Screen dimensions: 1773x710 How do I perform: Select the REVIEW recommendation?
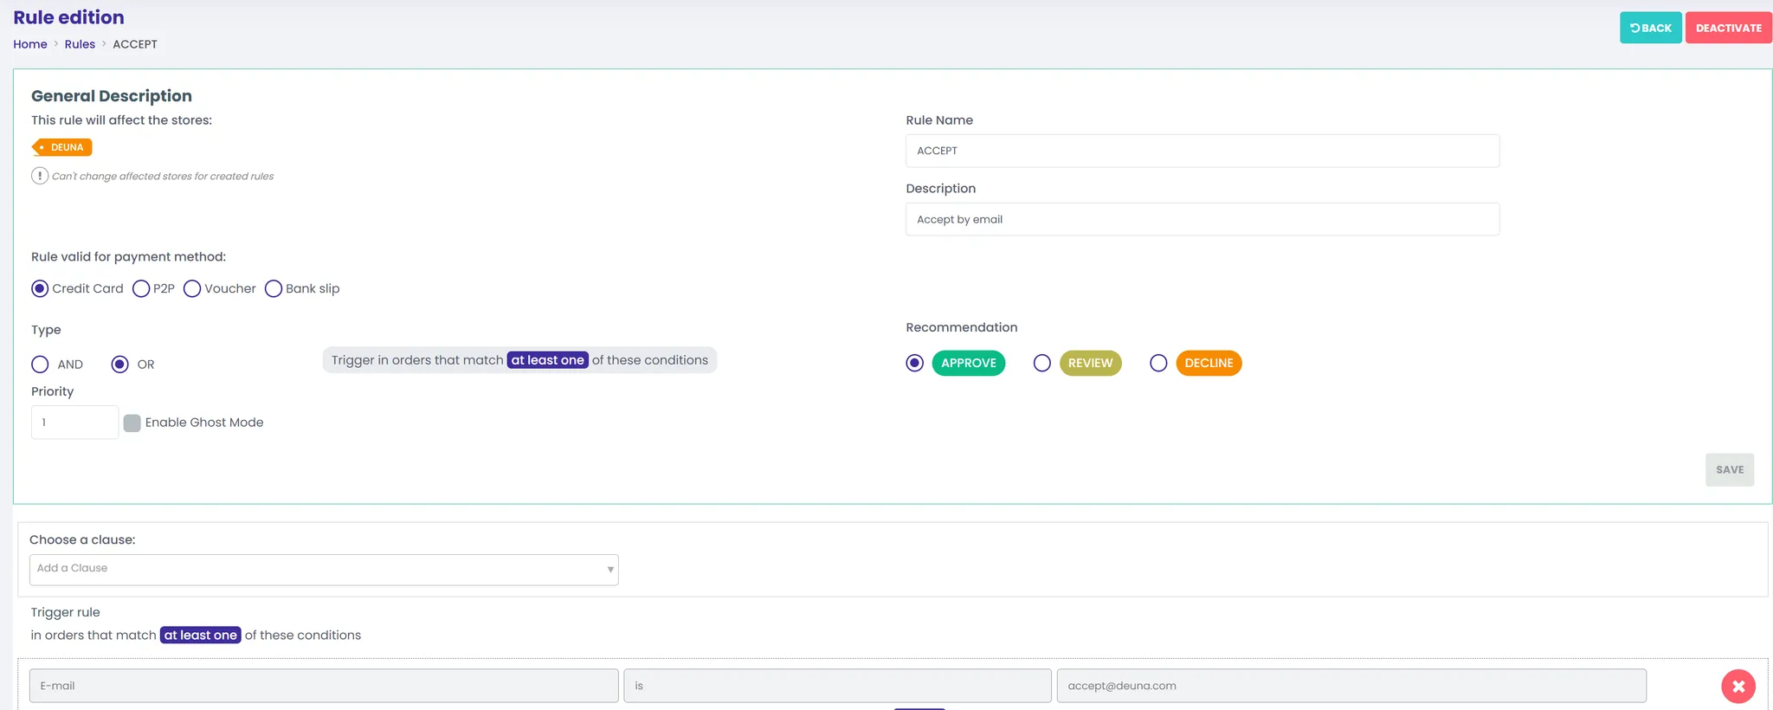coord(1042,363)
